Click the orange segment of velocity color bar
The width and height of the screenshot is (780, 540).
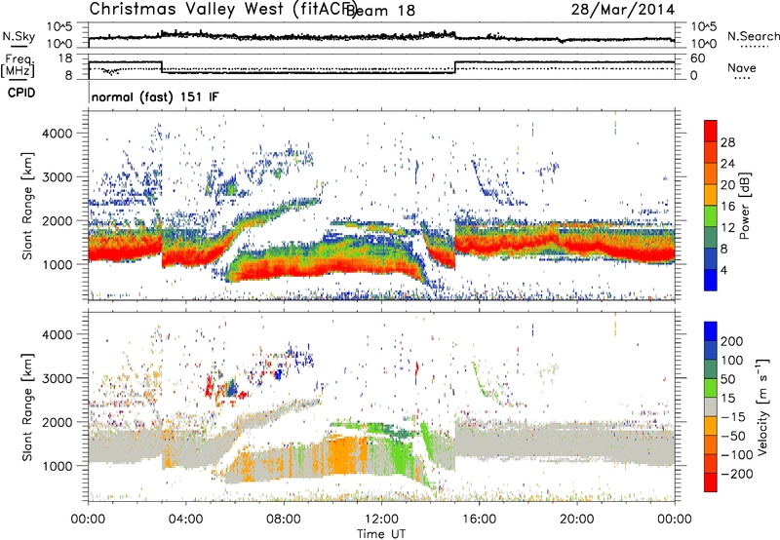click(x=711, y=426)
